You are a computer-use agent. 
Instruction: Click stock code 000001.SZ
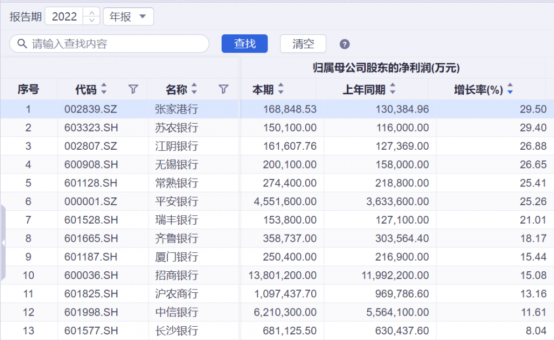tap(91, 201)
